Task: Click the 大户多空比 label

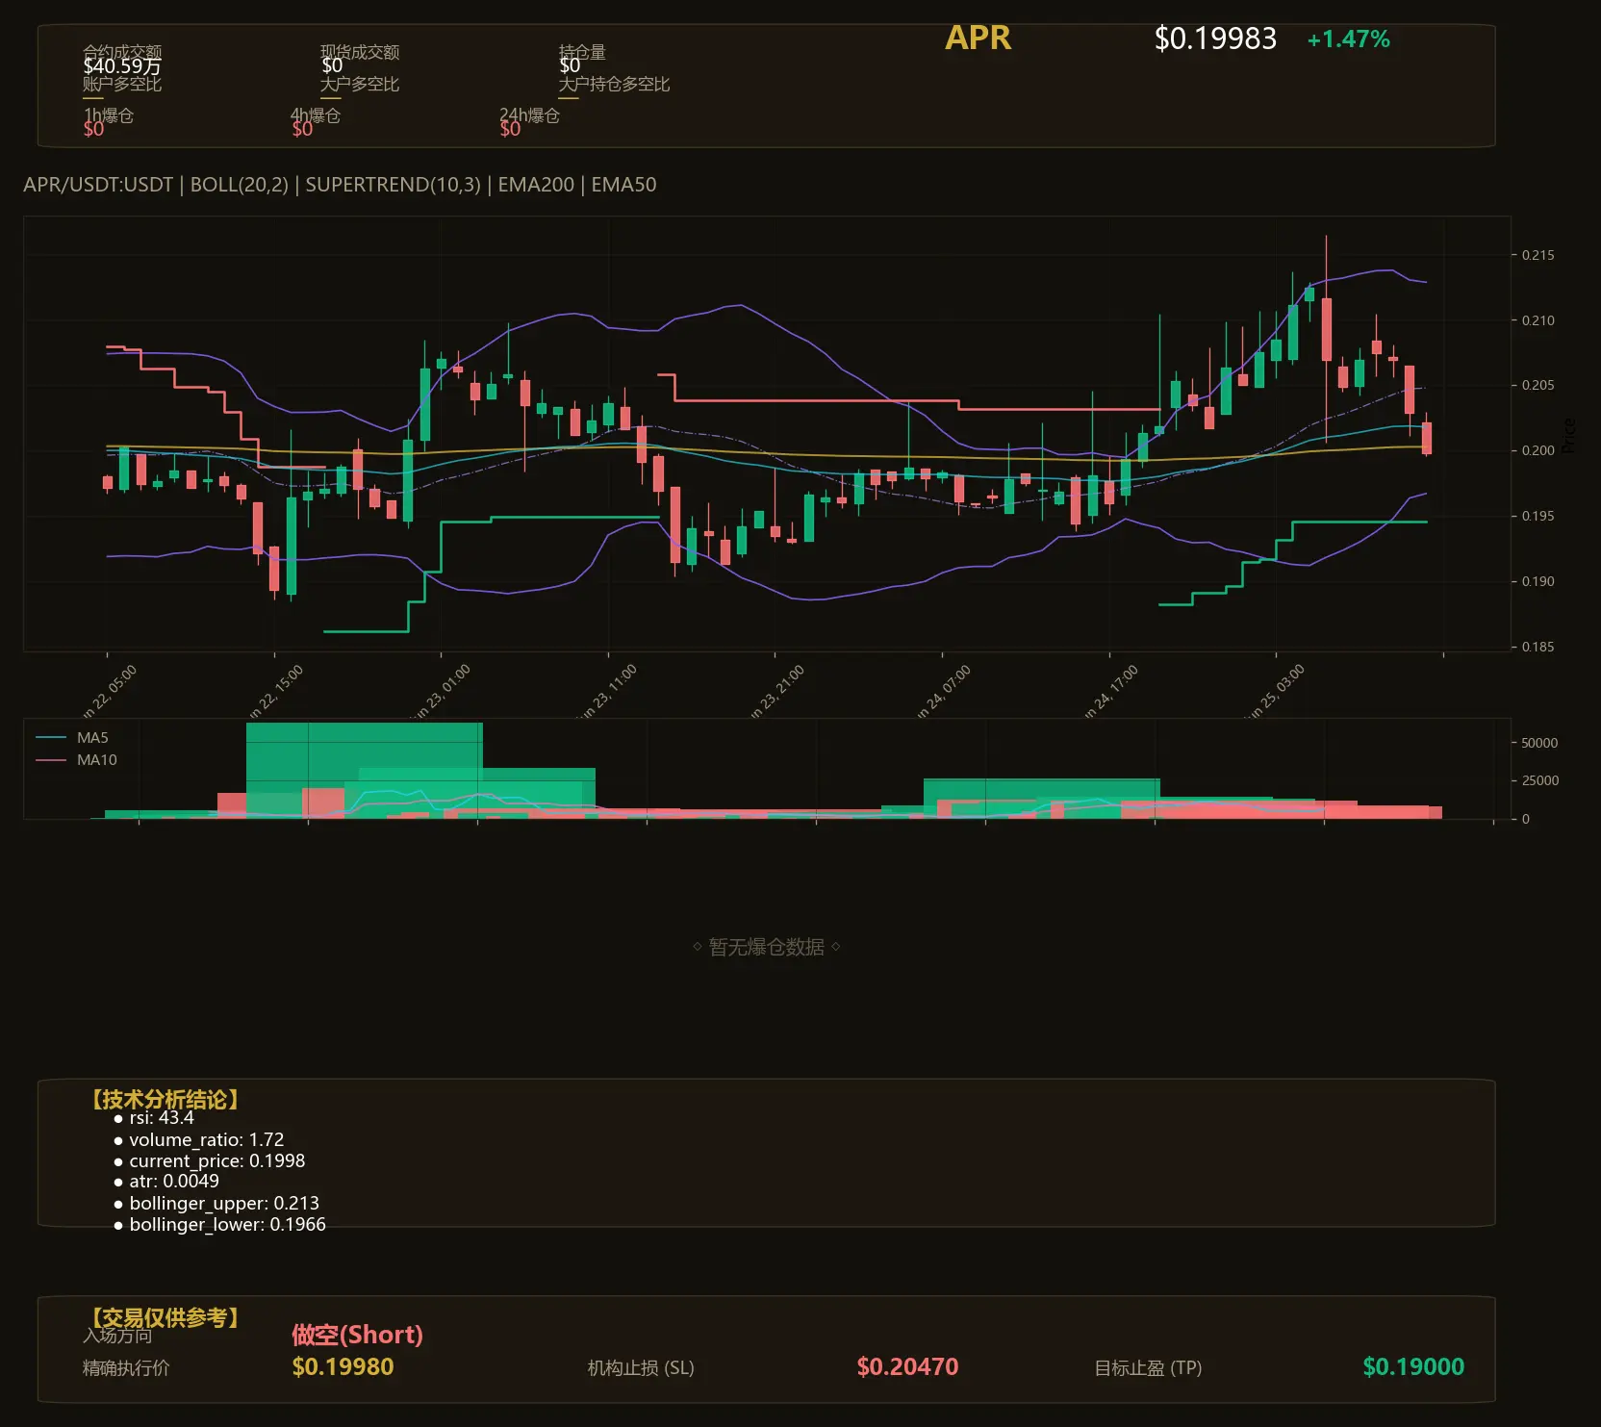Action: click(x=360, y=84)
